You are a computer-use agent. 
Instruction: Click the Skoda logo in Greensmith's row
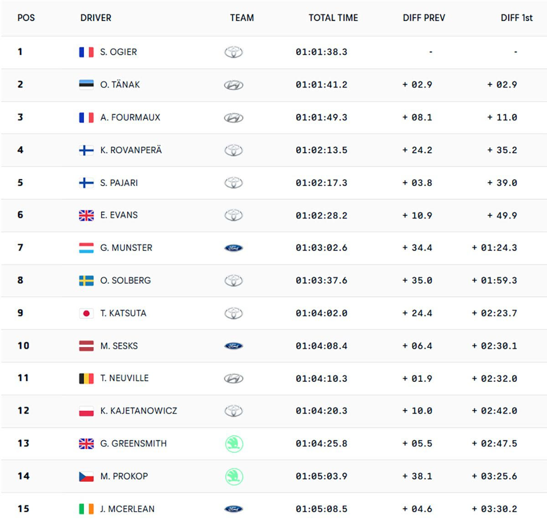(x=234, y=444)
